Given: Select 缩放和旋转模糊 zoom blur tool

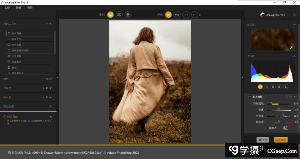Looking at the screenshot, I should pos(20,50).
